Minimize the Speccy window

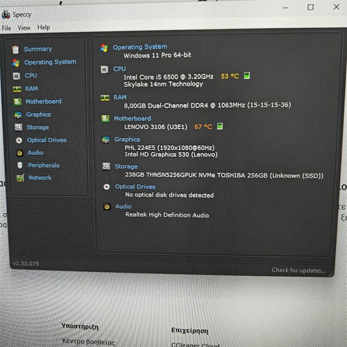pos(285,8)
